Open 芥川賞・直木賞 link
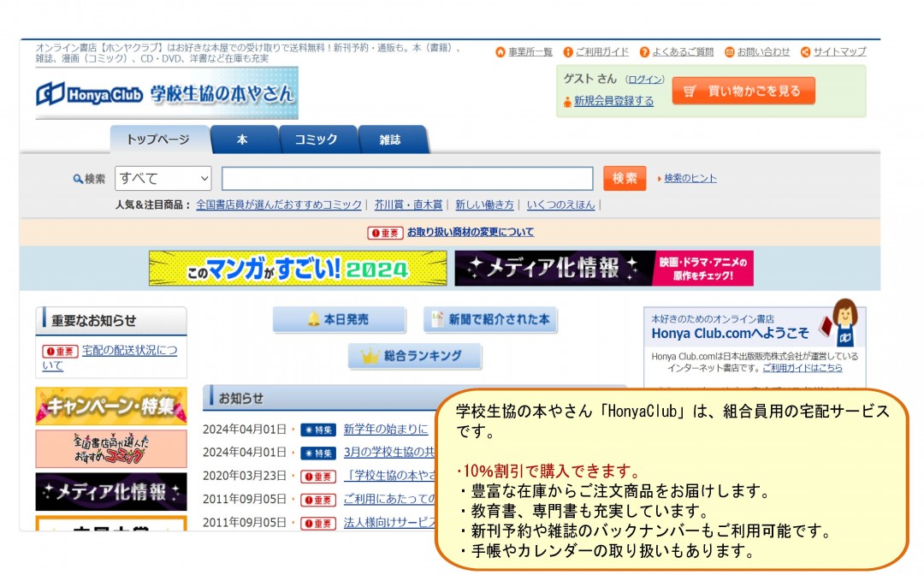924x575 pixels. pos(408,205)
